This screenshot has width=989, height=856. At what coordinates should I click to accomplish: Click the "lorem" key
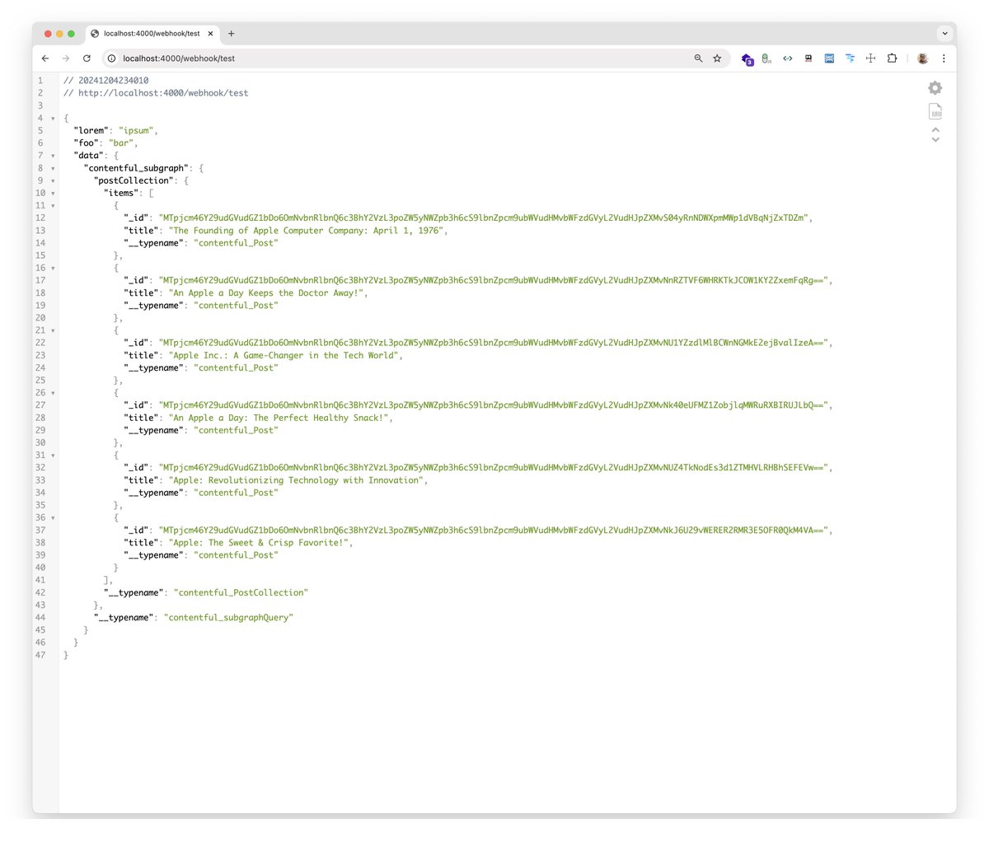91,130
